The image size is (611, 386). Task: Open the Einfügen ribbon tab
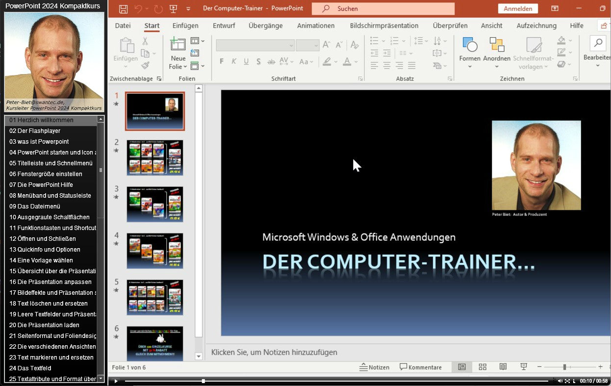click(185, 26)
